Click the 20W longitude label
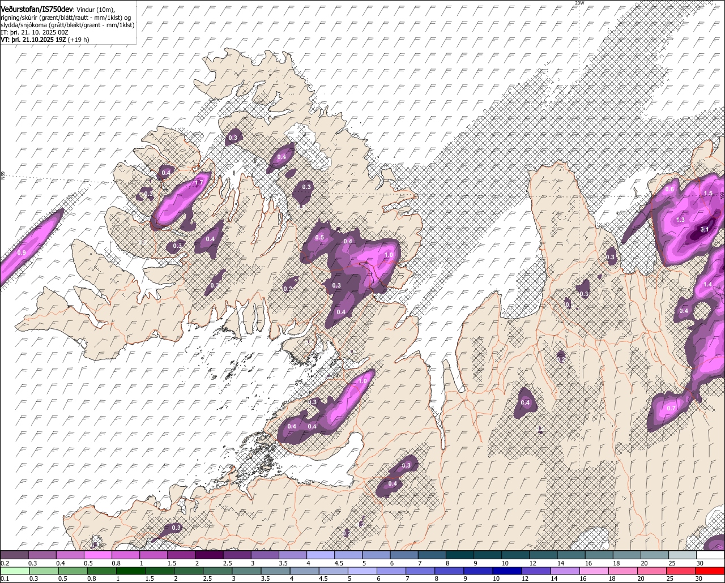This screenshot has width=725, height=583. (579, 3)
